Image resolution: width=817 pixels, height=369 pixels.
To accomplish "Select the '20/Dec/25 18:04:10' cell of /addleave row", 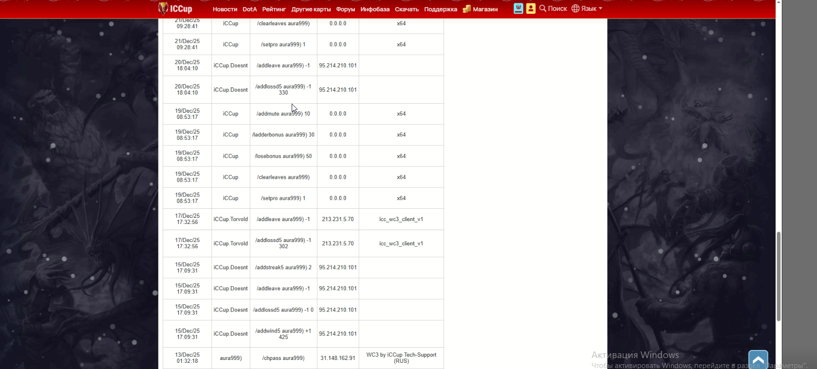I will click(187, 66).
